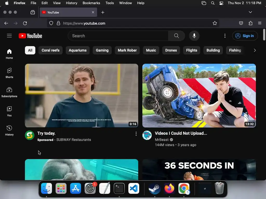The width and height of the screenshot is (266, 199).
Task: Select the Flights chip
Action: (x=192, y=50)
